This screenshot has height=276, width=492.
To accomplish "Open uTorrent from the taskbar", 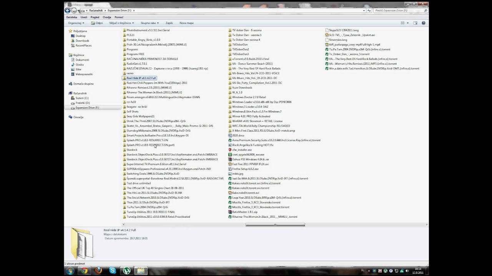I will [126, 271].
